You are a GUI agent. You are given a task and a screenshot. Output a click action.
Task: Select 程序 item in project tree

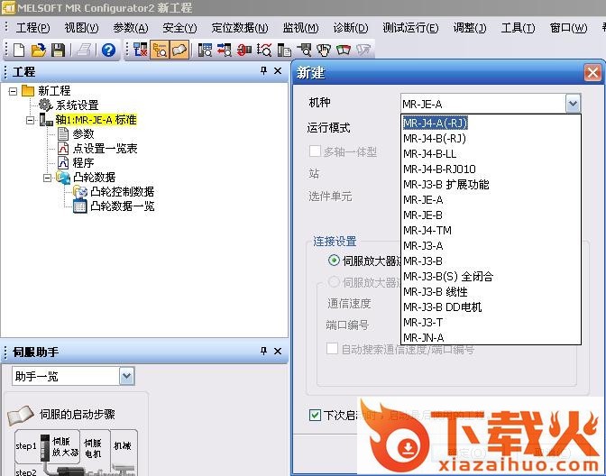(82, 163)
